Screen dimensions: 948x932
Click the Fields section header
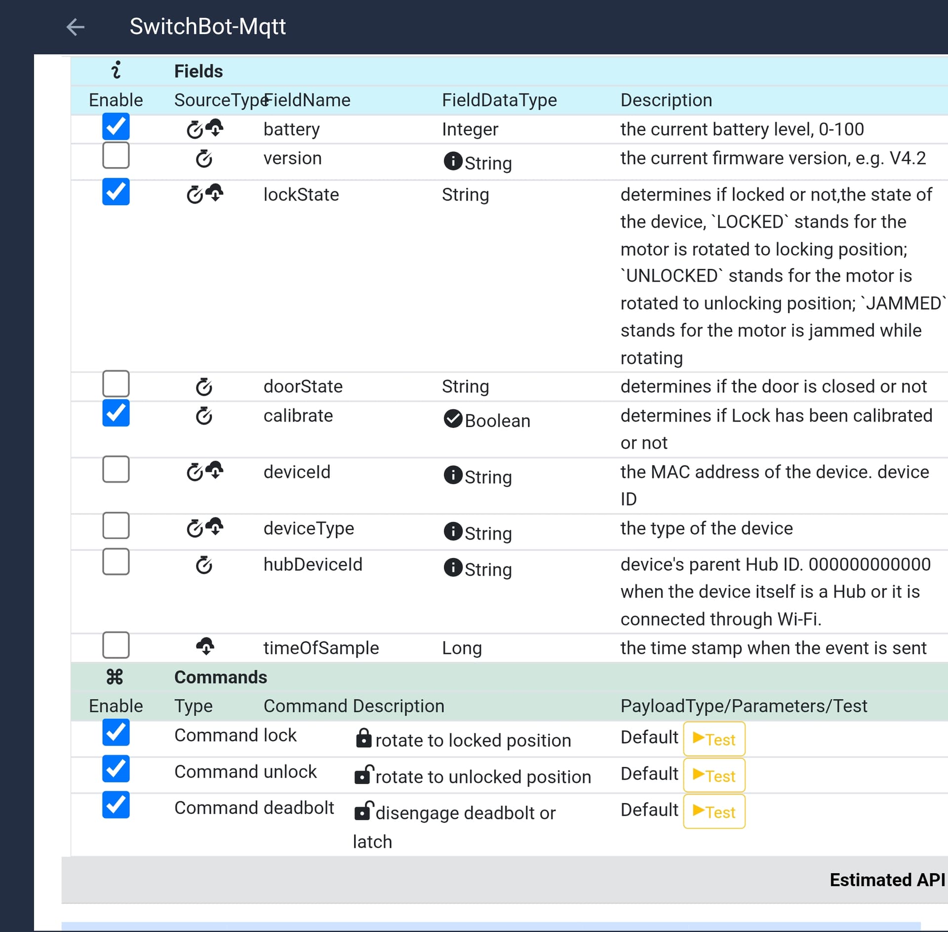[x=198, y=71]
